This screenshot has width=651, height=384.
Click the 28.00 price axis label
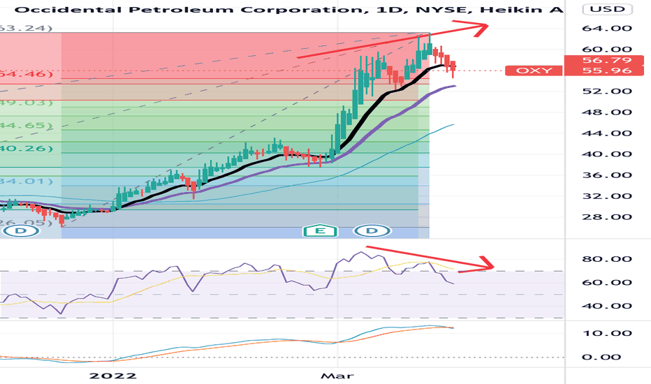pos(607,217)
